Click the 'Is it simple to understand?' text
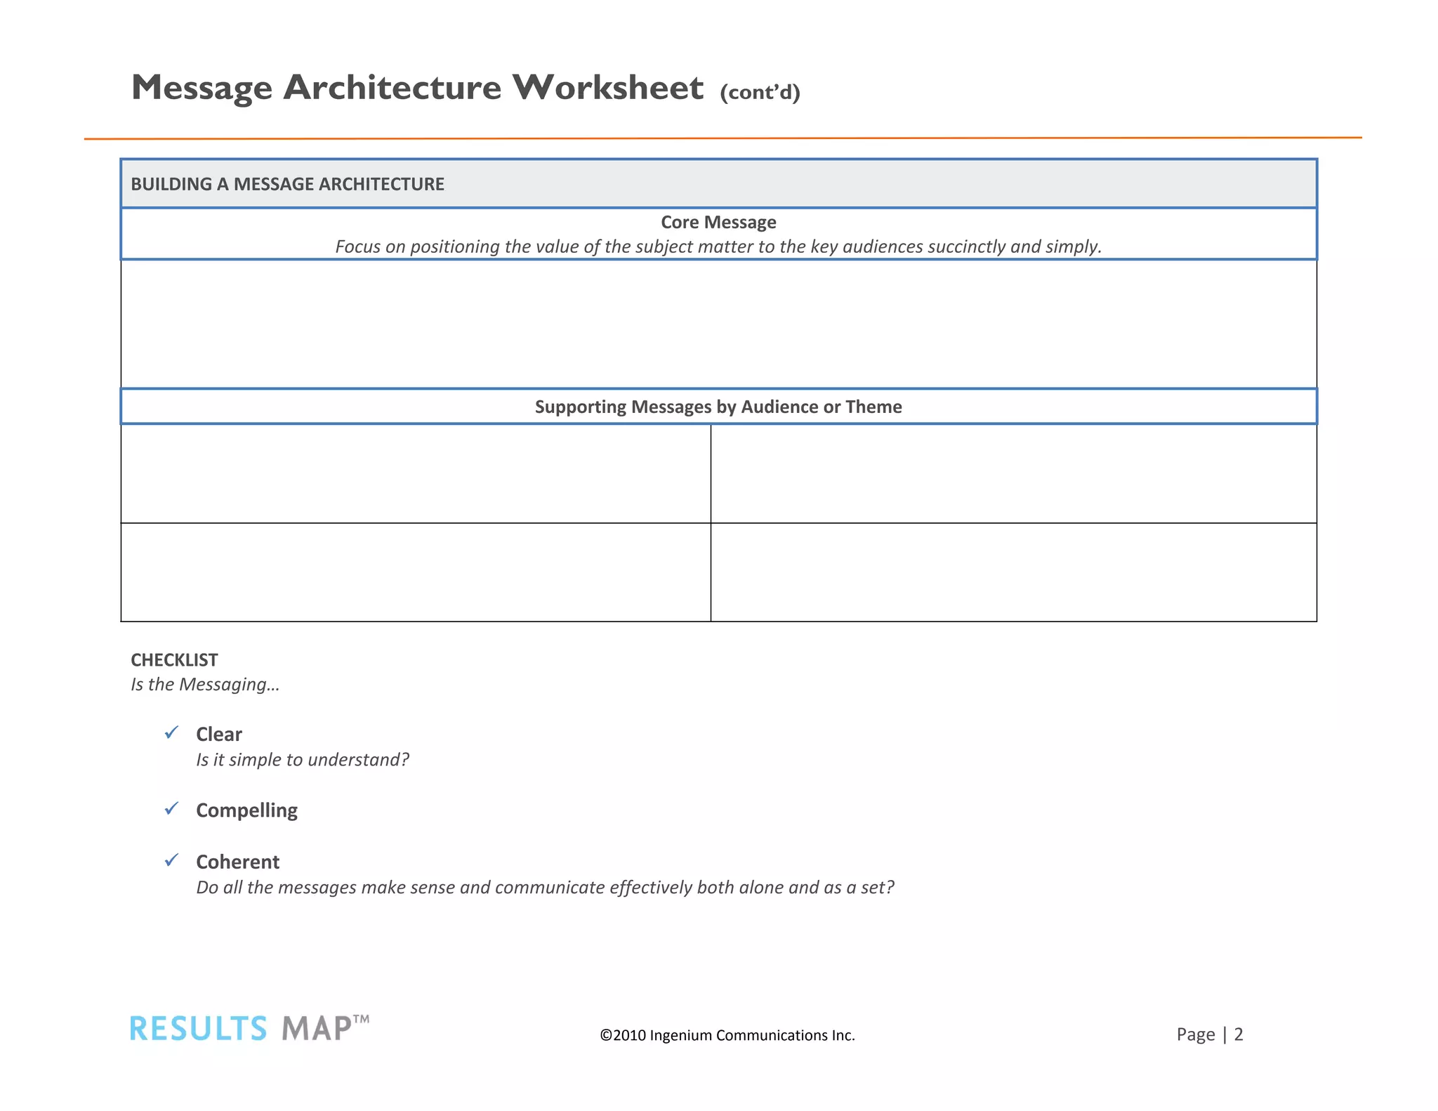The image size is (1438, 1111). point(303,760)
